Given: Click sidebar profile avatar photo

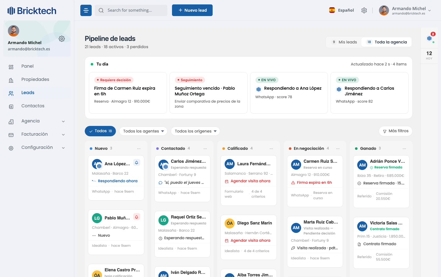Looking at the screenshot, I should point(14,31).
